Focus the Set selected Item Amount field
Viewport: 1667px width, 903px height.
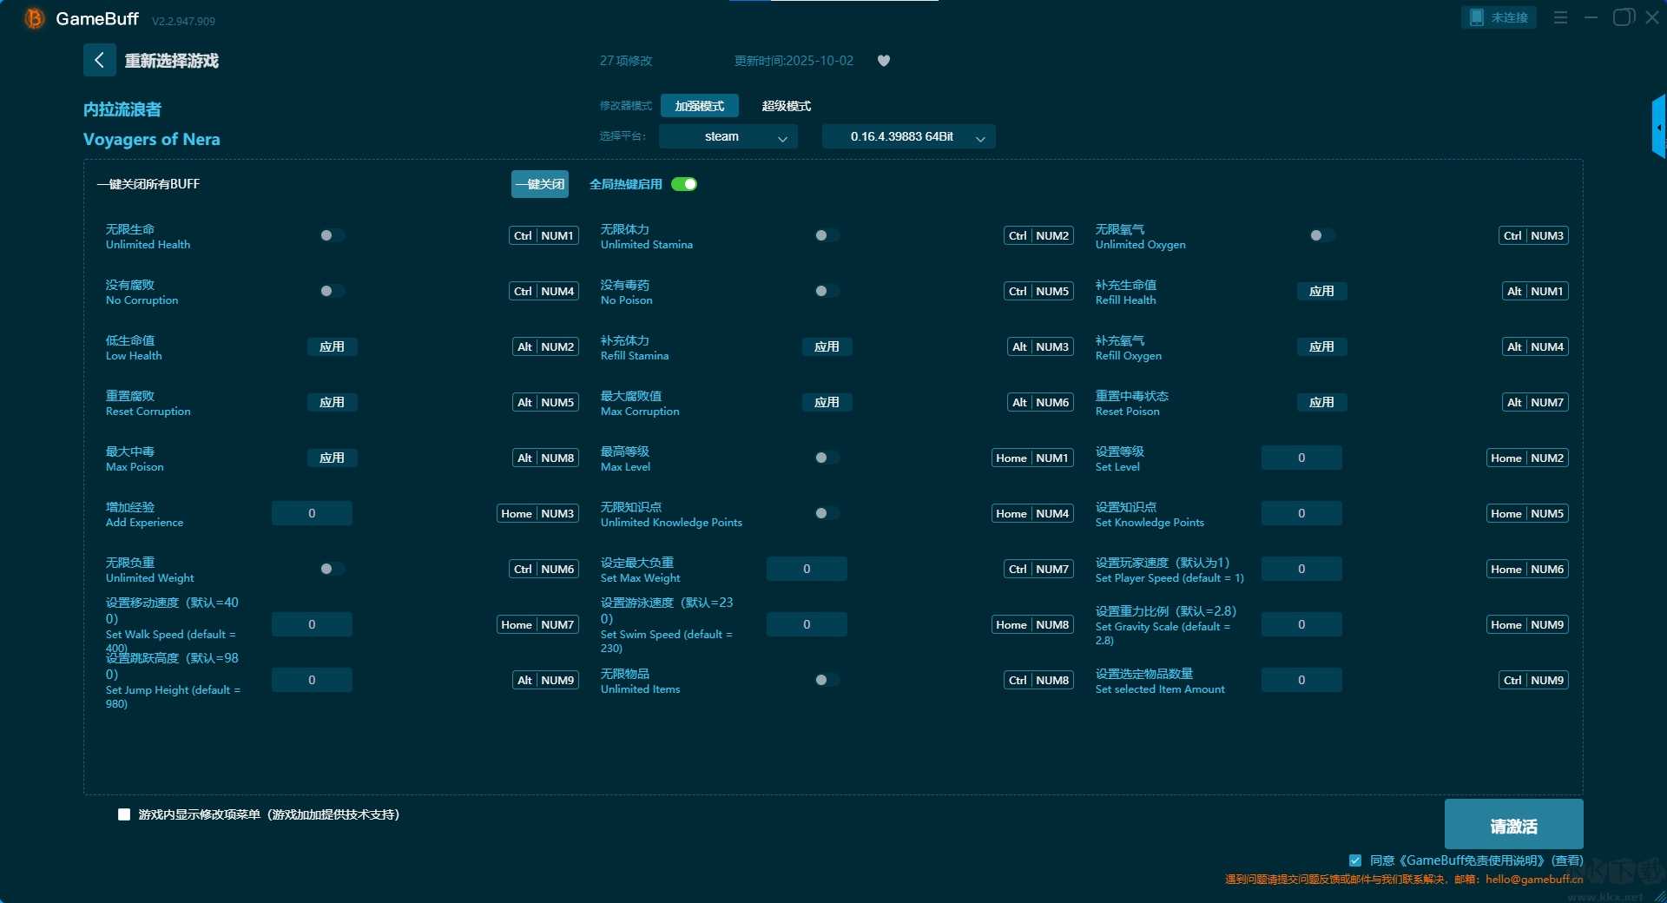click(x=1301, y=680)
